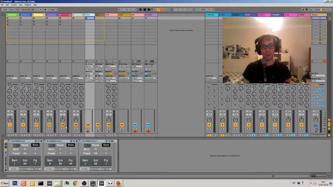Click the Arrangement Record button

click(149, 9)
